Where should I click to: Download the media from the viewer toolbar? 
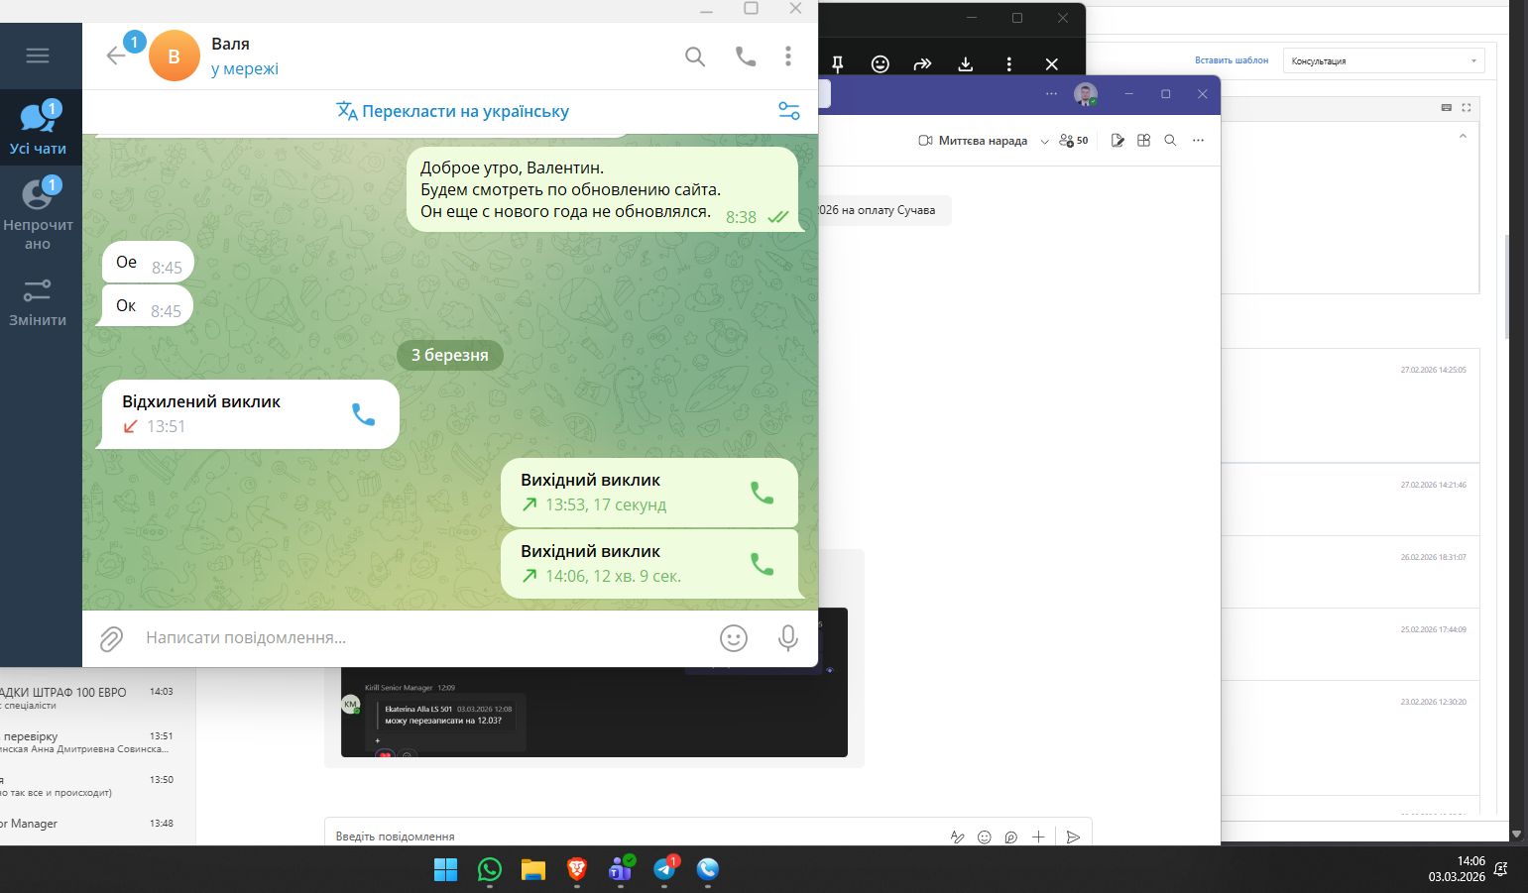click(x=965, y=64)
